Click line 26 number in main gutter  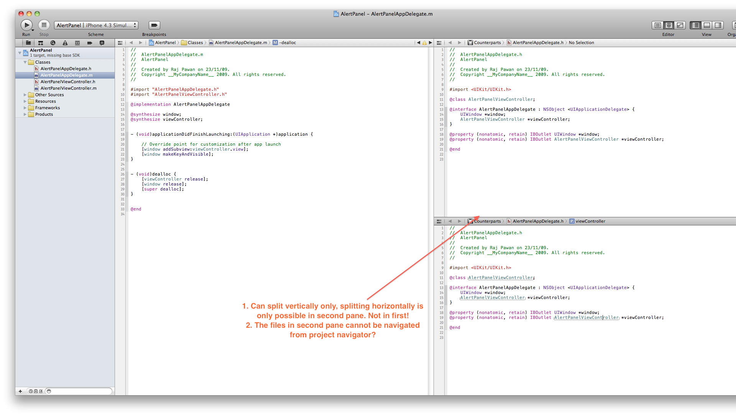tap(123, 174)
